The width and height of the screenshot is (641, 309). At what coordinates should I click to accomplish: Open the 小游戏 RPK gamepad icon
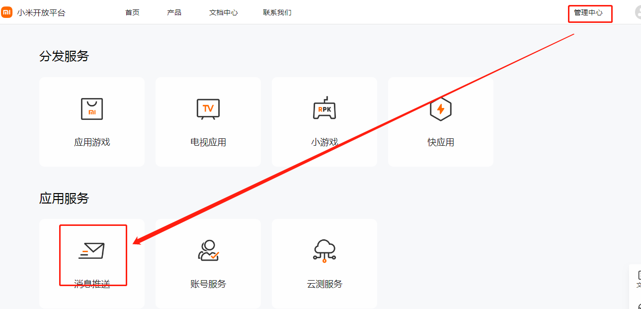[324, 108]
